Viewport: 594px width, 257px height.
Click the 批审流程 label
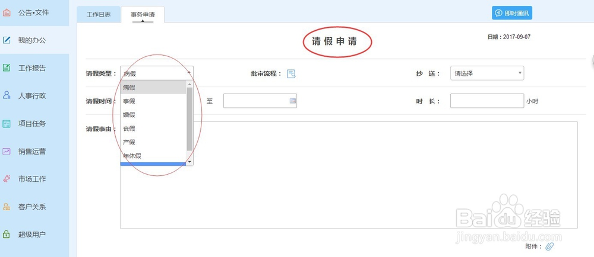tap(266, 73)
